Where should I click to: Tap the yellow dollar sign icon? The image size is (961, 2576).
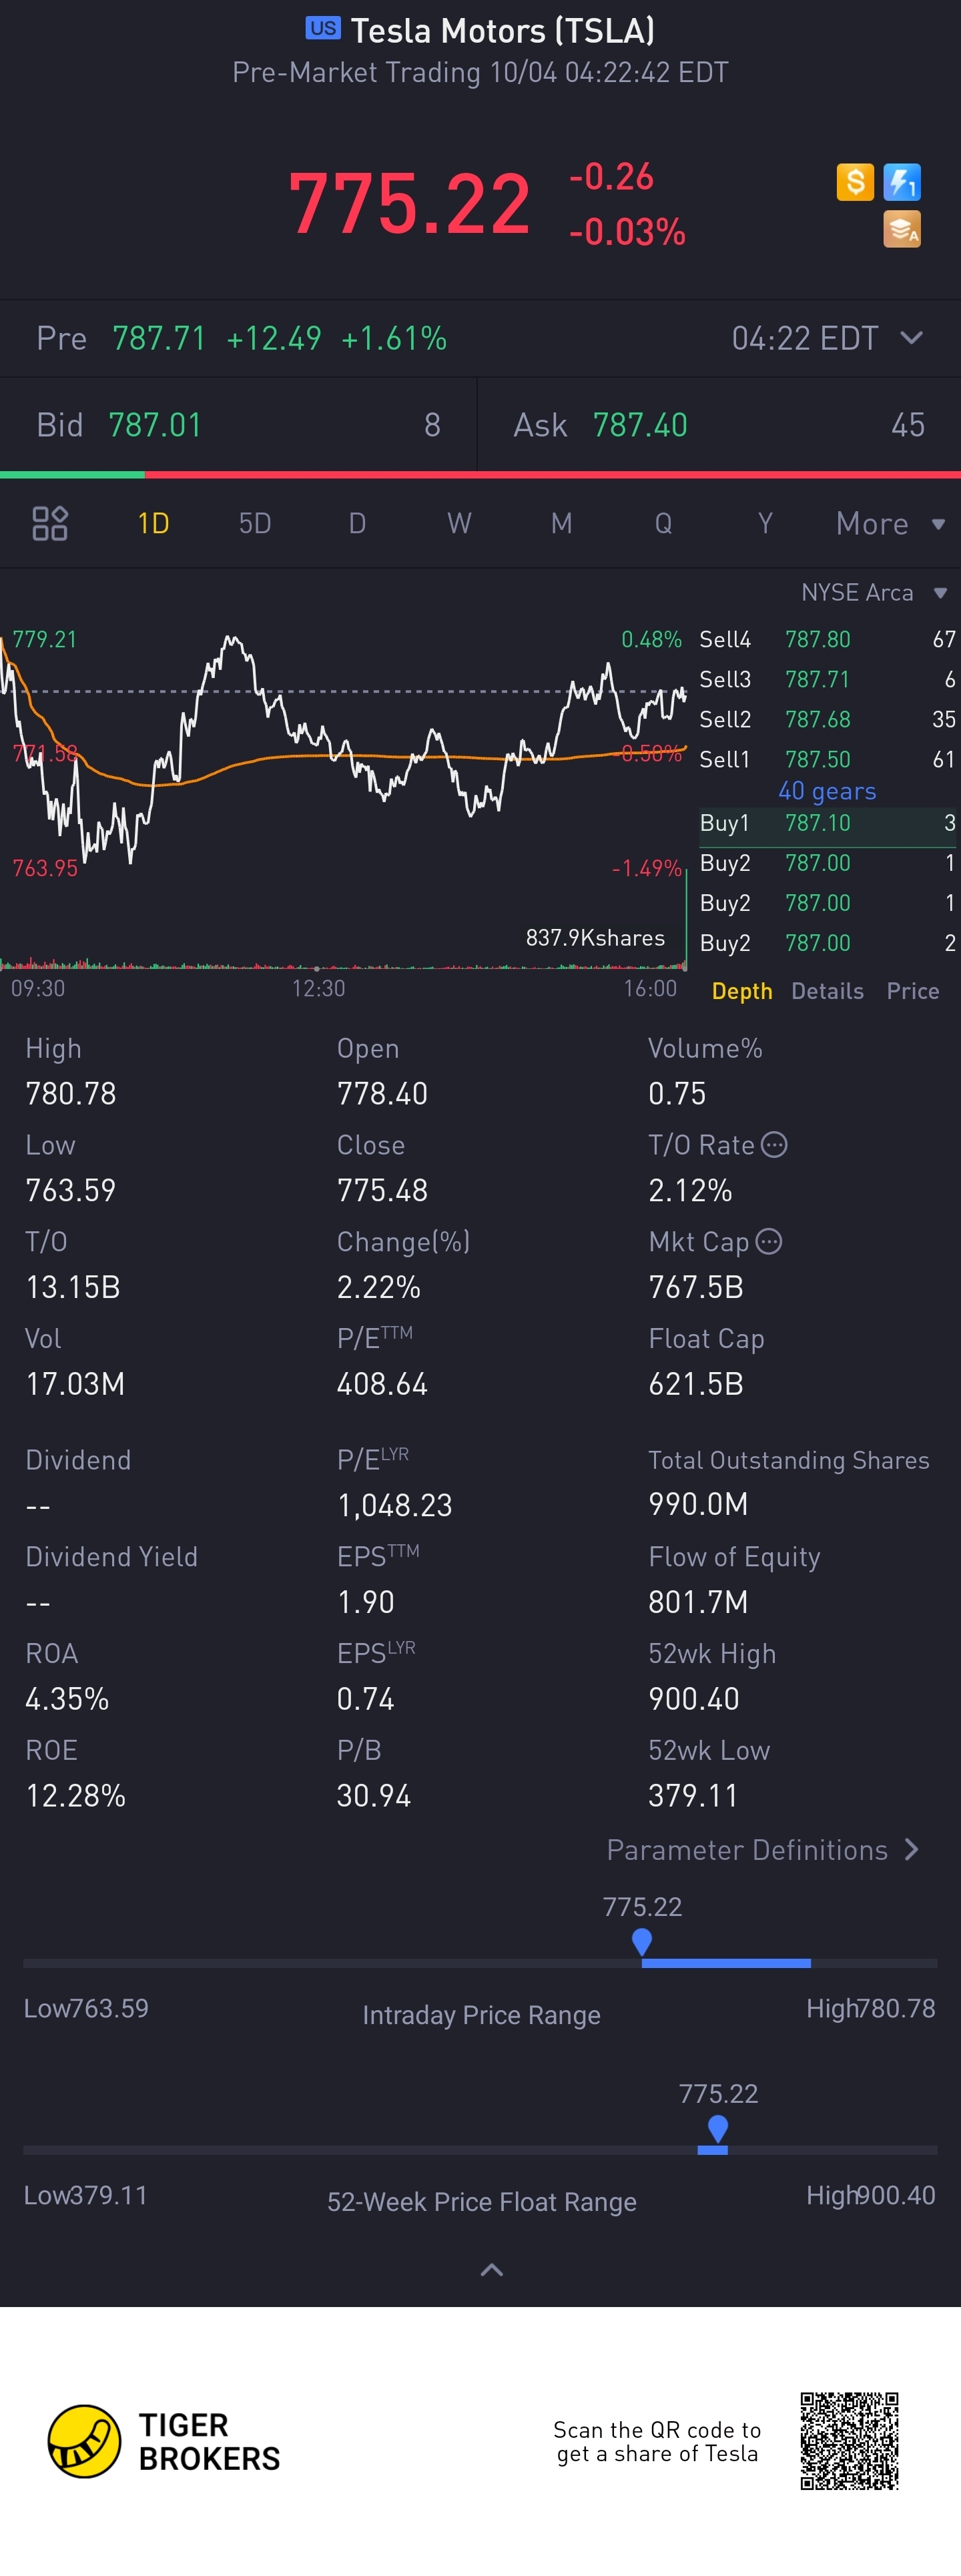855,182
